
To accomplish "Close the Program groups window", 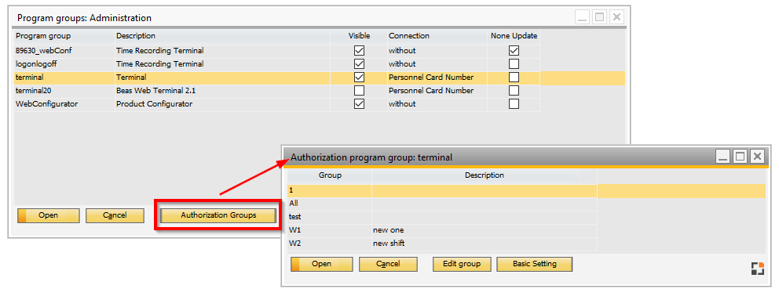I will [x=616, y=17].
